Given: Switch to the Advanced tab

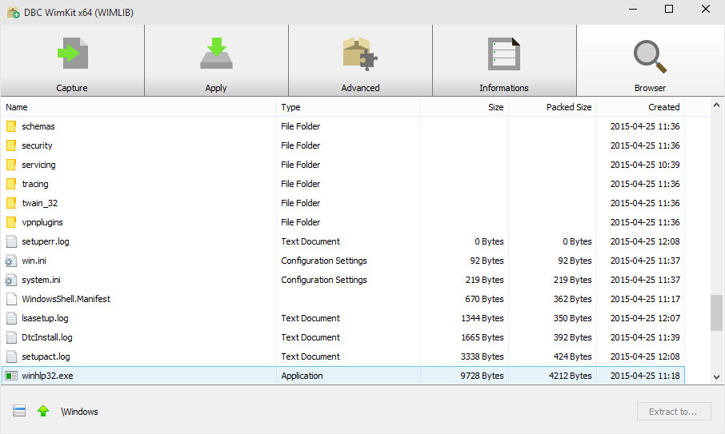Looking at the screenshot, I should coord(360,61).
